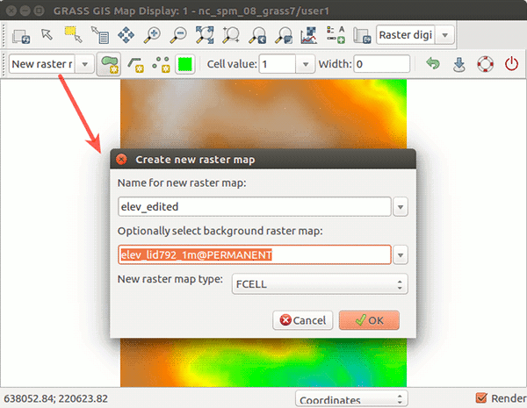Select the pointer tool in toolbar
Viewport: 527px width, 408px height.
[x=47, y=36]
